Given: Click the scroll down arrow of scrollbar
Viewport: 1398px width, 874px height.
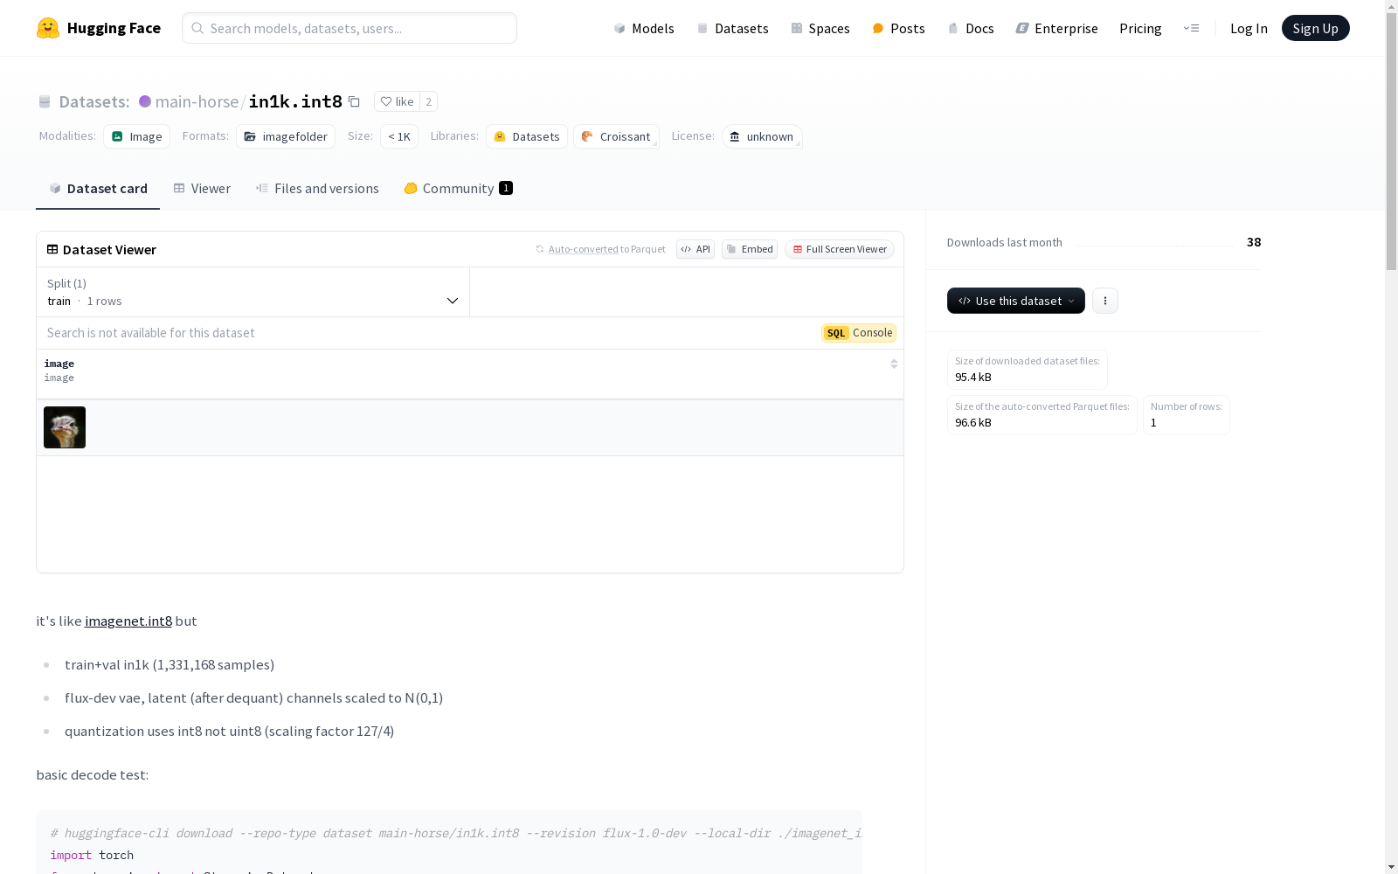Looking at the screenshot, I should (1391, 867).
